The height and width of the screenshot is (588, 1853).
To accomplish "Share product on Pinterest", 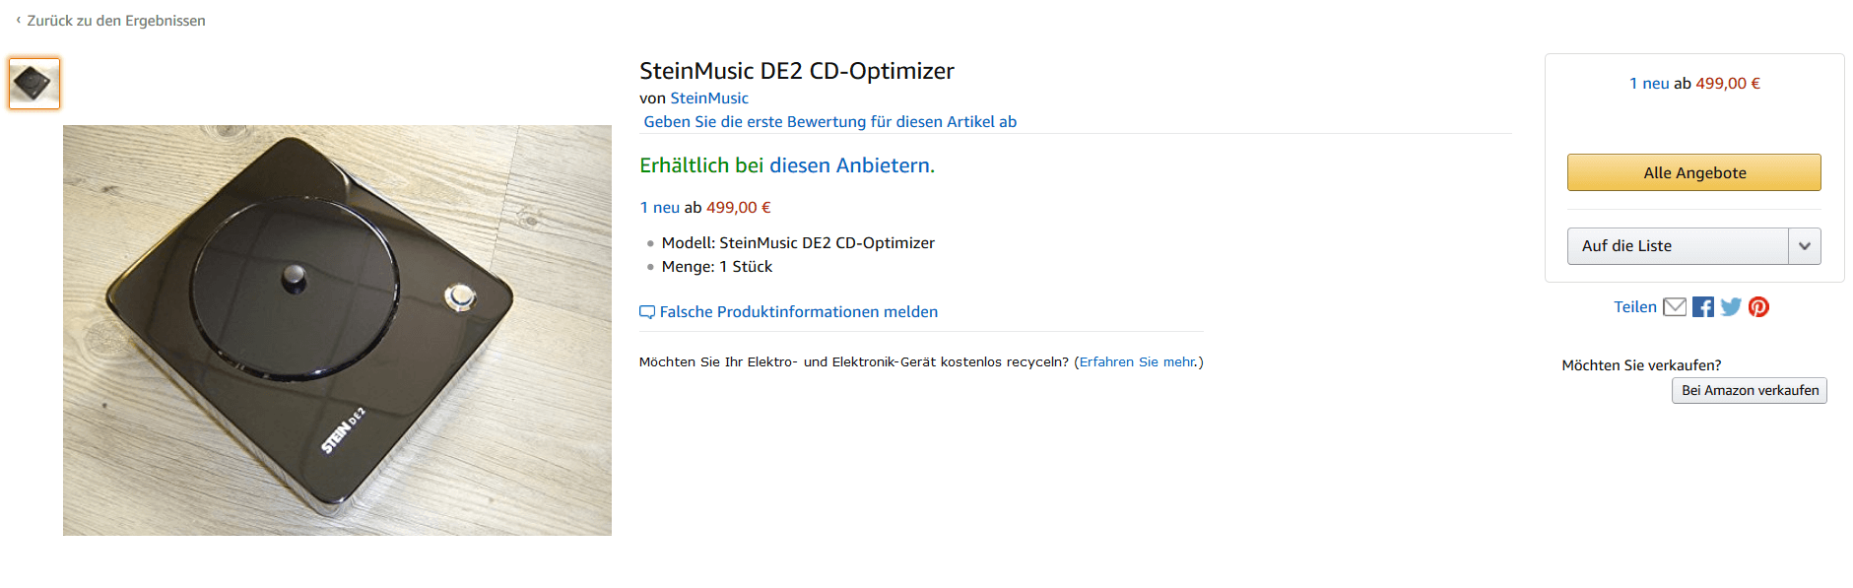I will pyautogui.click(x=1758, y=307).
